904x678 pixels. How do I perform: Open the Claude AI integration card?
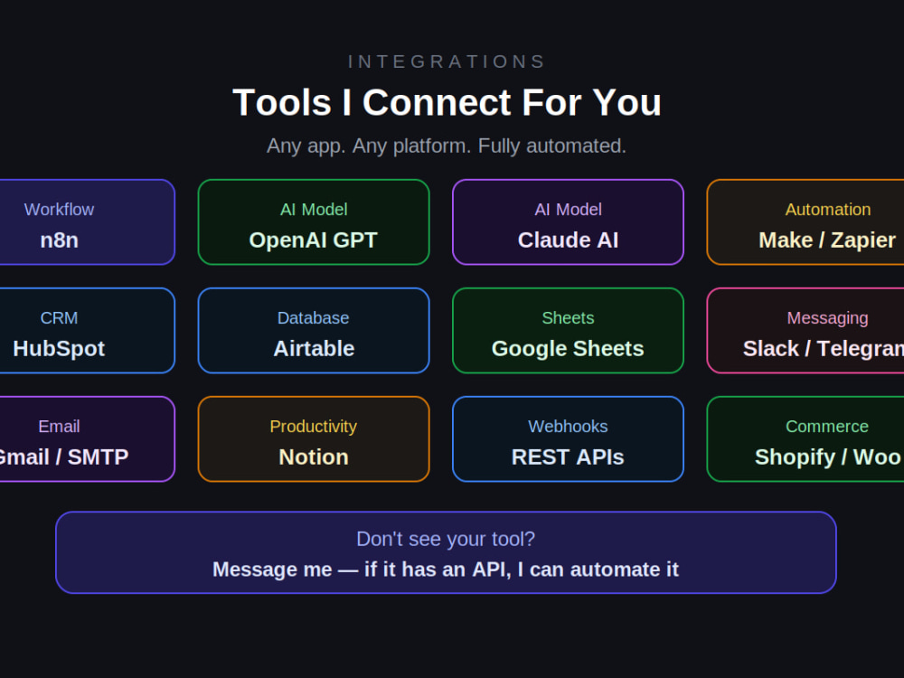coord(568,222)
